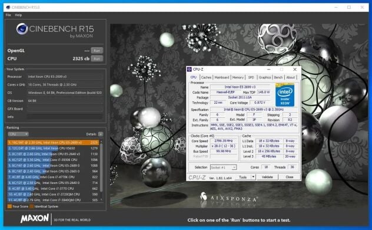The width and height of the screenshot is (372, 230).
Task: Open the File menu in Cinebench
Action: (8, 15)
